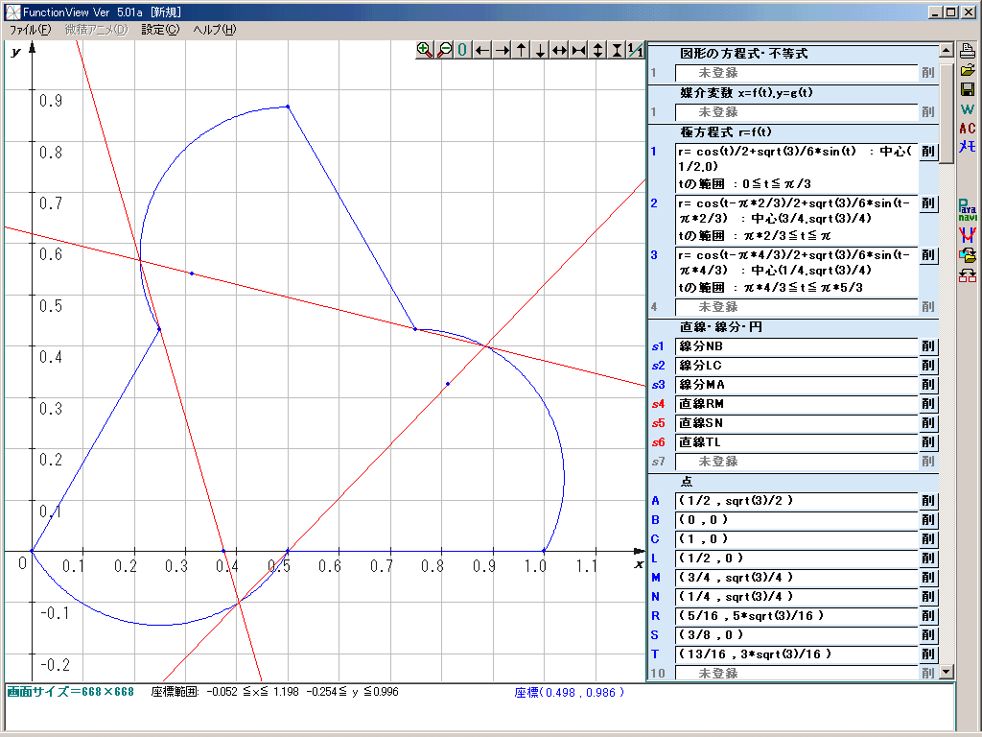Edit point R field (5/16 , 5*sqrt(3)/16)

tap(797, 616)
